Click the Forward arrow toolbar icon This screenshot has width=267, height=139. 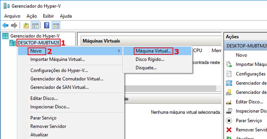click(14, 26)
